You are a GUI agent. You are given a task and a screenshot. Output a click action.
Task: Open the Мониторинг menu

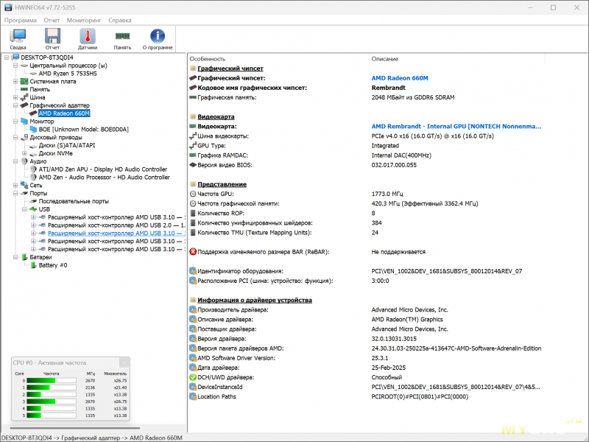coord(83,20)
